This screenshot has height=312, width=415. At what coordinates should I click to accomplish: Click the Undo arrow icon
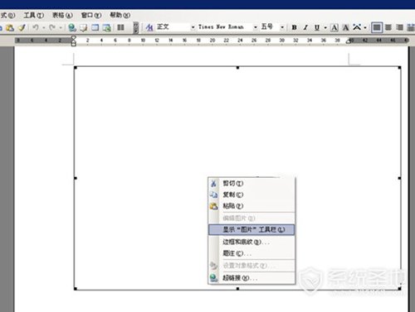tap(36, 27)
